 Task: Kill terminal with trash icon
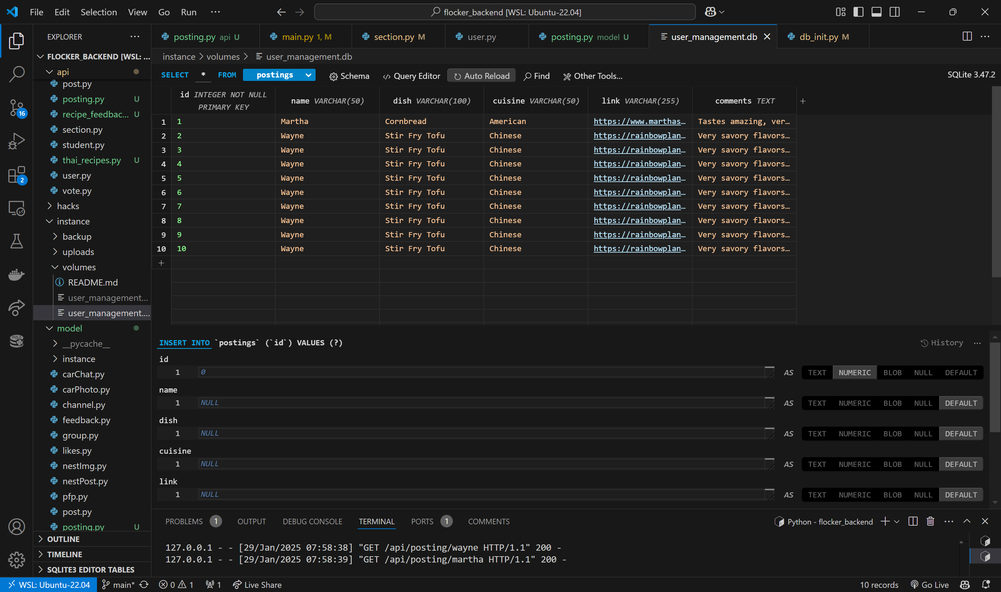coord(930,521)
